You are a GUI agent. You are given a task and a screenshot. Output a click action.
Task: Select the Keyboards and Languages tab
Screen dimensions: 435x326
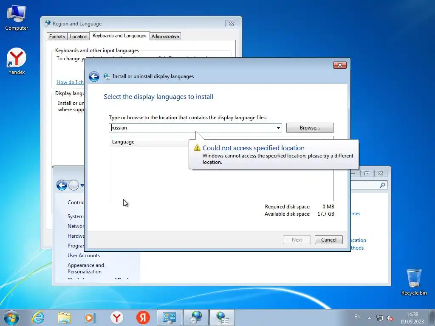pos(119,36)
